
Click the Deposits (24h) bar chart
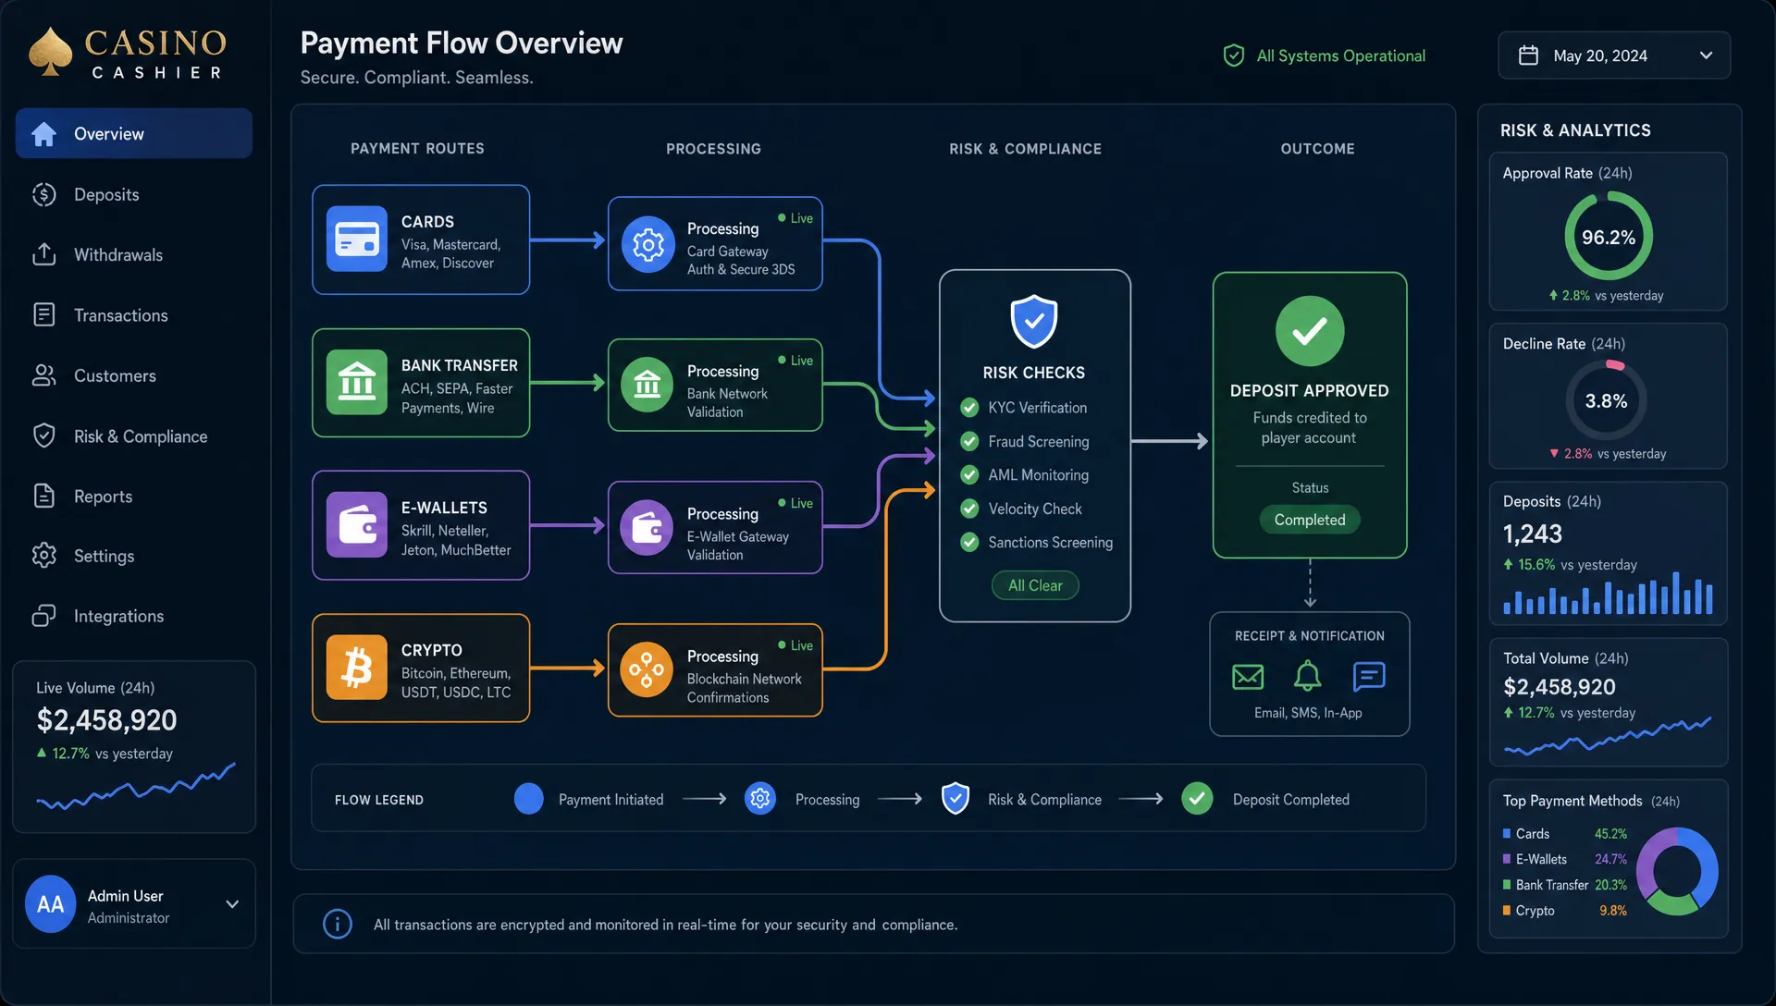[1608, 594]
